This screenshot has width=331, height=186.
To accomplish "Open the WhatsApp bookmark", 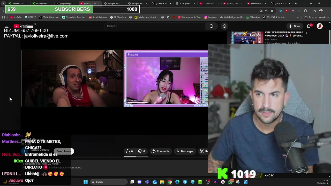I will [253, 17].
